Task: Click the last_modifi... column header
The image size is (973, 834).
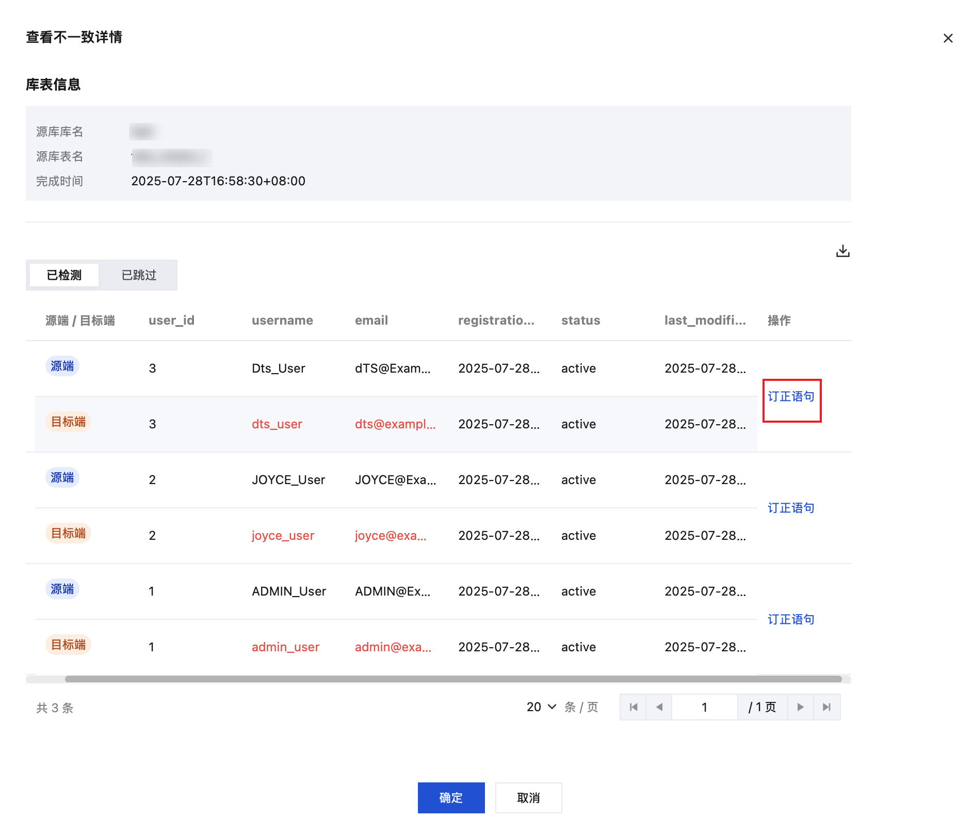Action: click(705, 320)
